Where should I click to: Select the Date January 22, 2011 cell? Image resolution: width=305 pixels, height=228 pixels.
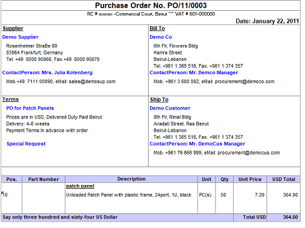point(268,21)
